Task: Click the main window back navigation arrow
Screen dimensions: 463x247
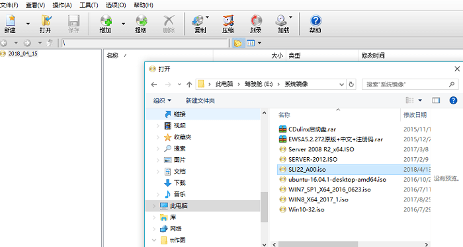Action: click(x=4, y=43)
